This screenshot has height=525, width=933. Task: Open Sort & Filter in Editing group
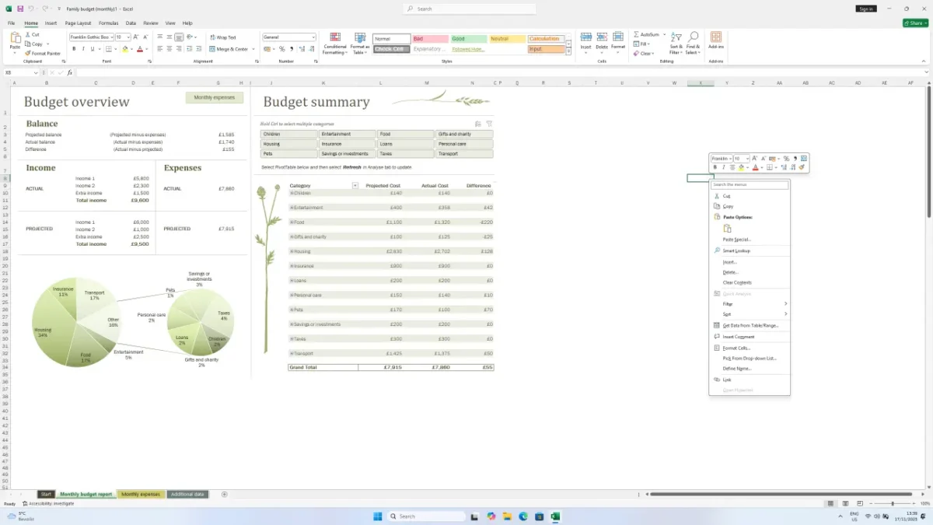(x=676, y=43)
